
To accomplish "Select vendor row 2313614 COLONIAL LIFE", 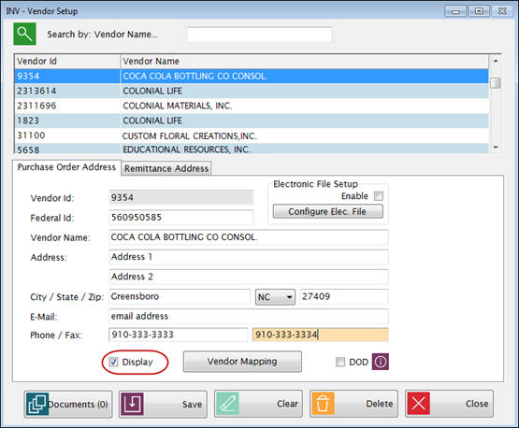I will (252, 91).
